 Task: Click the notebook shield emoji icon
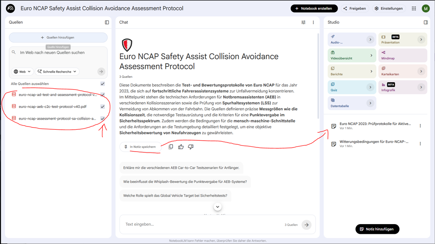[x=127, y=45]
